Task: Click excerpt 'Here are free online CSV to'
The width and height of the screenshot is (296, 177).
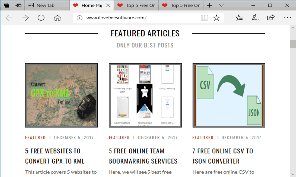Action: [x=223, y=172]
